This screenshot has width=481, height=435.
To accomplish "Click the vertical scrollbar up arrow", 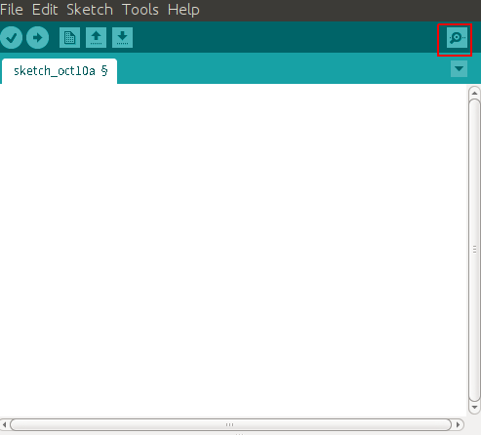I will pyautogui.click(x=474, y=93).
